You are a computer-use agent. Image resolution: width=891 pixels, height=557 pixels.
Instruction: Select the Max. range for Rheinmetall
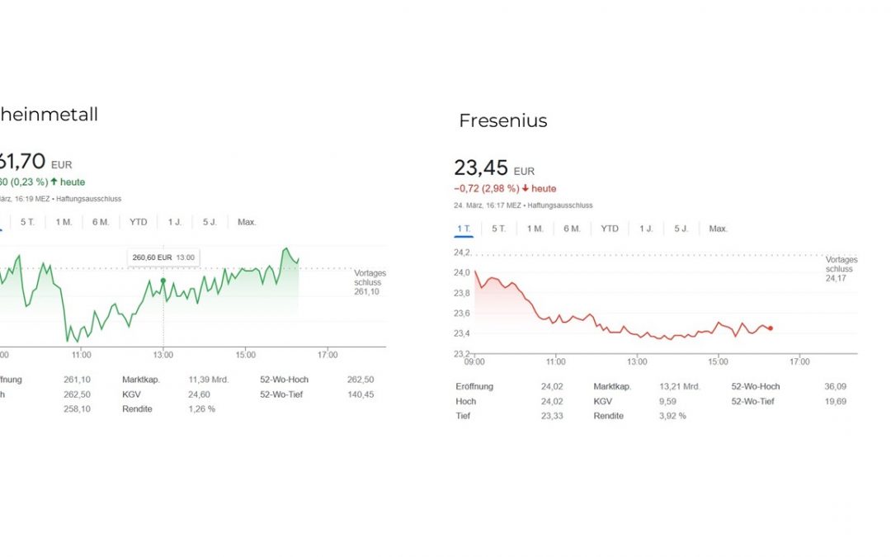point(247,222)
